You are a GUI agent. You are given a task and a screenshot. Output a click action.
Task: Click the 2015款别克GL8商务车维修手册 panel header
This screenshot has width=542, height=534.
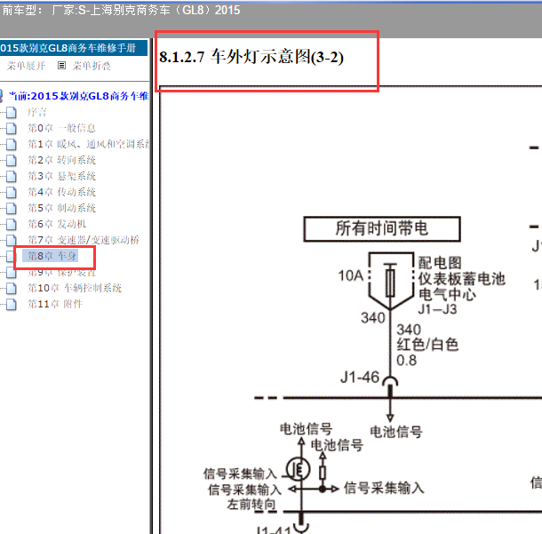tap(74, 48)
